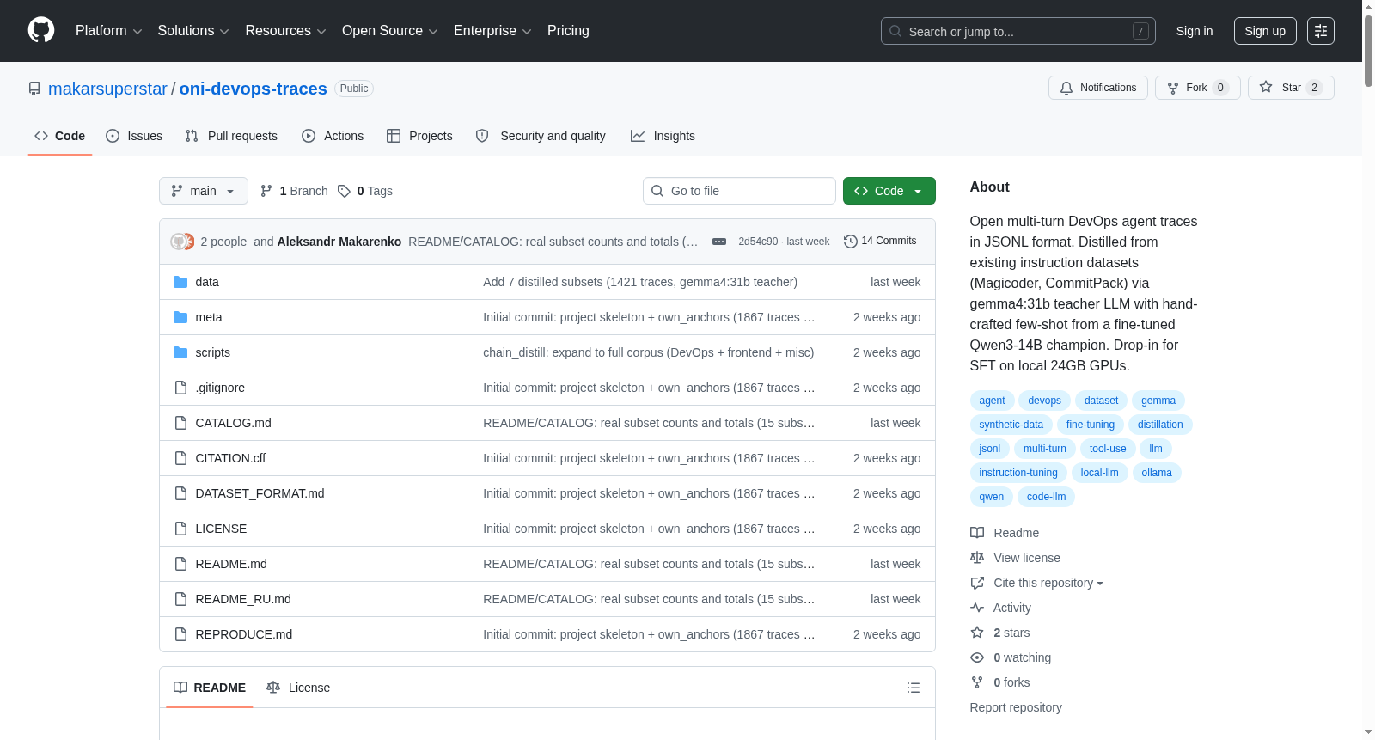1375x740 pixels.
Task: Click the 2d54c90 commit hash
Action: coord(758,242)
